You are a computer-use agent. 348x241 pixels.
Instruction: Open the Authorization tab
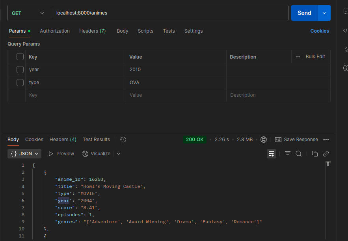pos(55,31)
